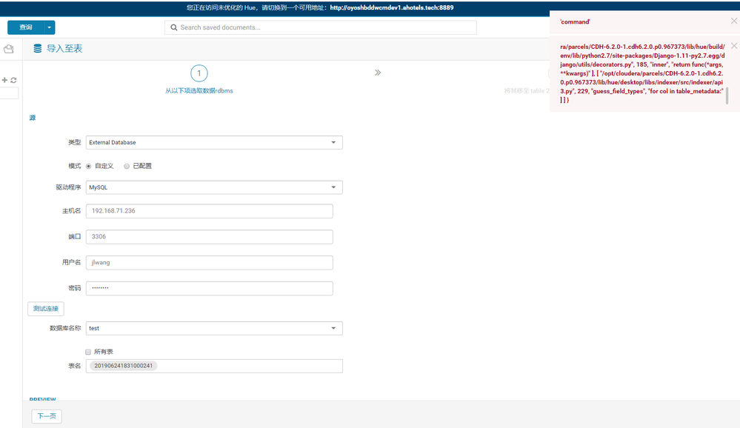740x428 pixels.
Task: Click the 'command' error message text
Action: click(x=575, y=21)
